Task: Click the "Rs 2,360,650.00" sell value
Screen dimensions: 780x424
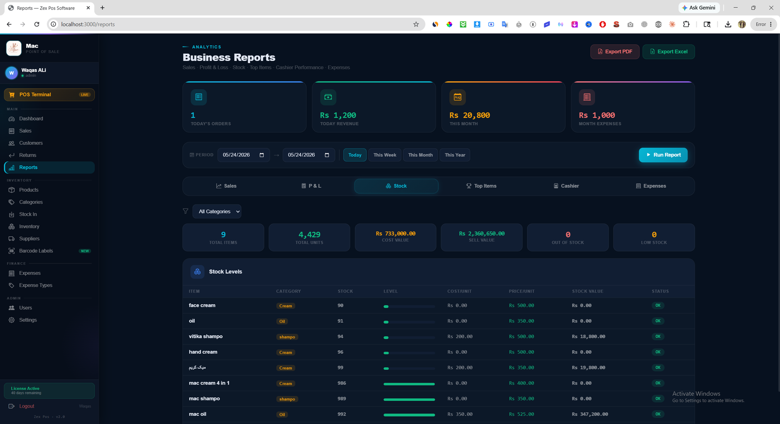Action: coord(482,233)
